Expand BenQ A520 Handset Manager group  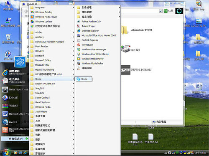(52, 42)
